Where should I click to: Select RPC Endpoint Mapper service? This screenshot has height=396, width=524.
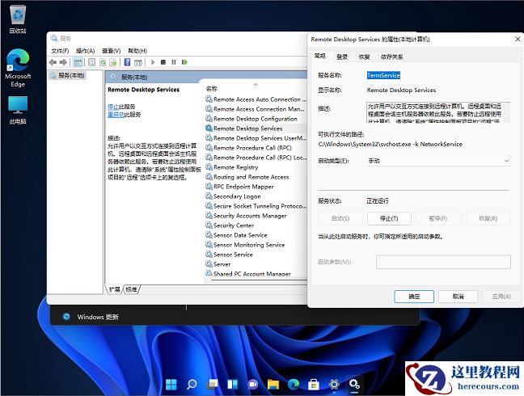pos(256,187)
